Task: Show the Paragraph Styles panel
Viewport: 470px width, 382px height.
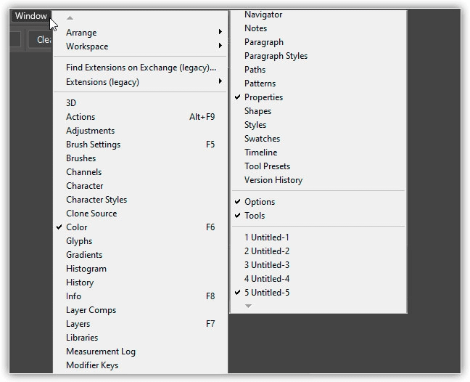Action: pos(318,56)
